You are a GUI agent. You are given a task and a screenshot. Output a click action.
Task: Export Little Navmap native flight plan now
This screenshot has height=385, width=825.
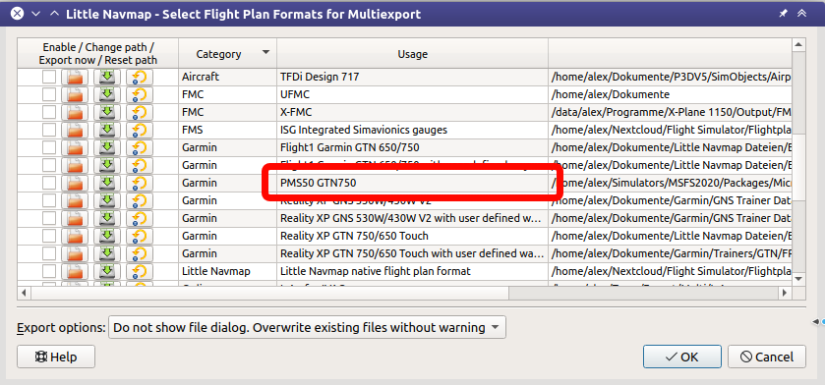[x=107, y=271]
